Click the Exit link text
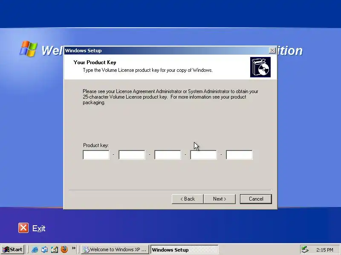Image resolution: width=341 pixels, height=255 pixels. [x=39, y=228]
